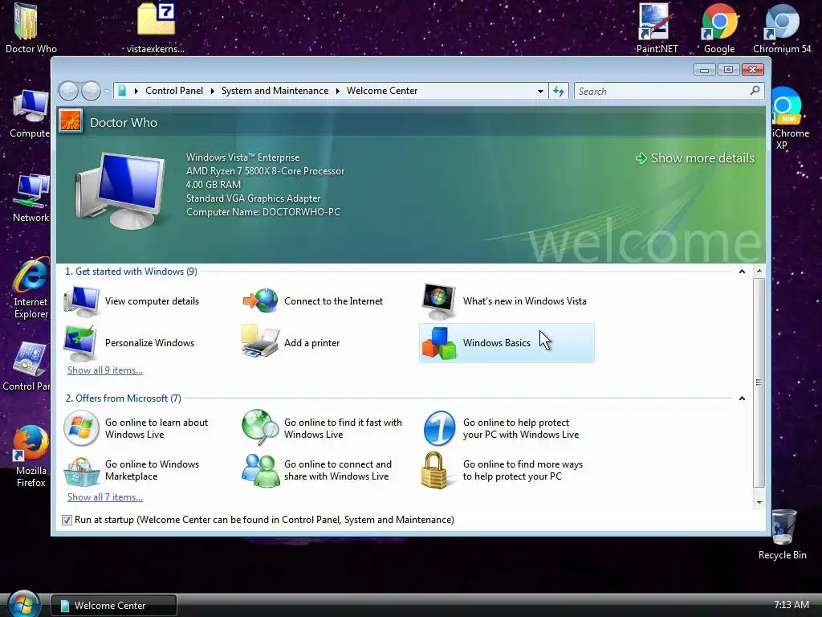Go to Control Panel breadcrumb
The image size is (822, 617).
pyautogui.click(x=174, y=91)
